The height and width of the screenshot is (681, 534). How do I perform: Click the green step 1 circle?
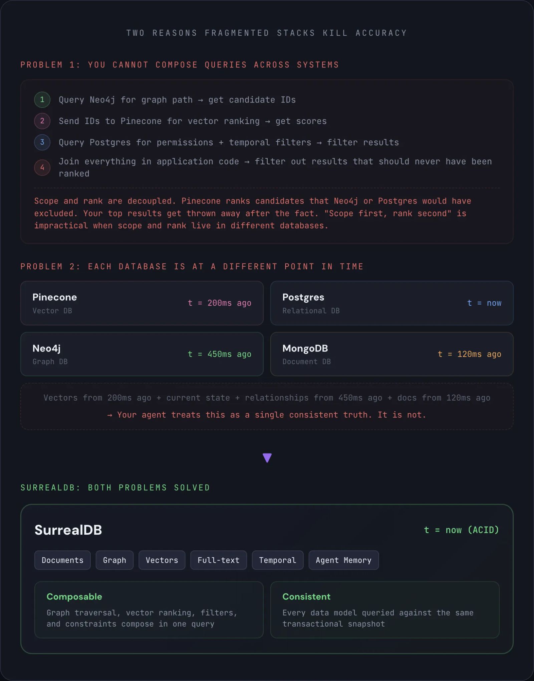[42, 100]
